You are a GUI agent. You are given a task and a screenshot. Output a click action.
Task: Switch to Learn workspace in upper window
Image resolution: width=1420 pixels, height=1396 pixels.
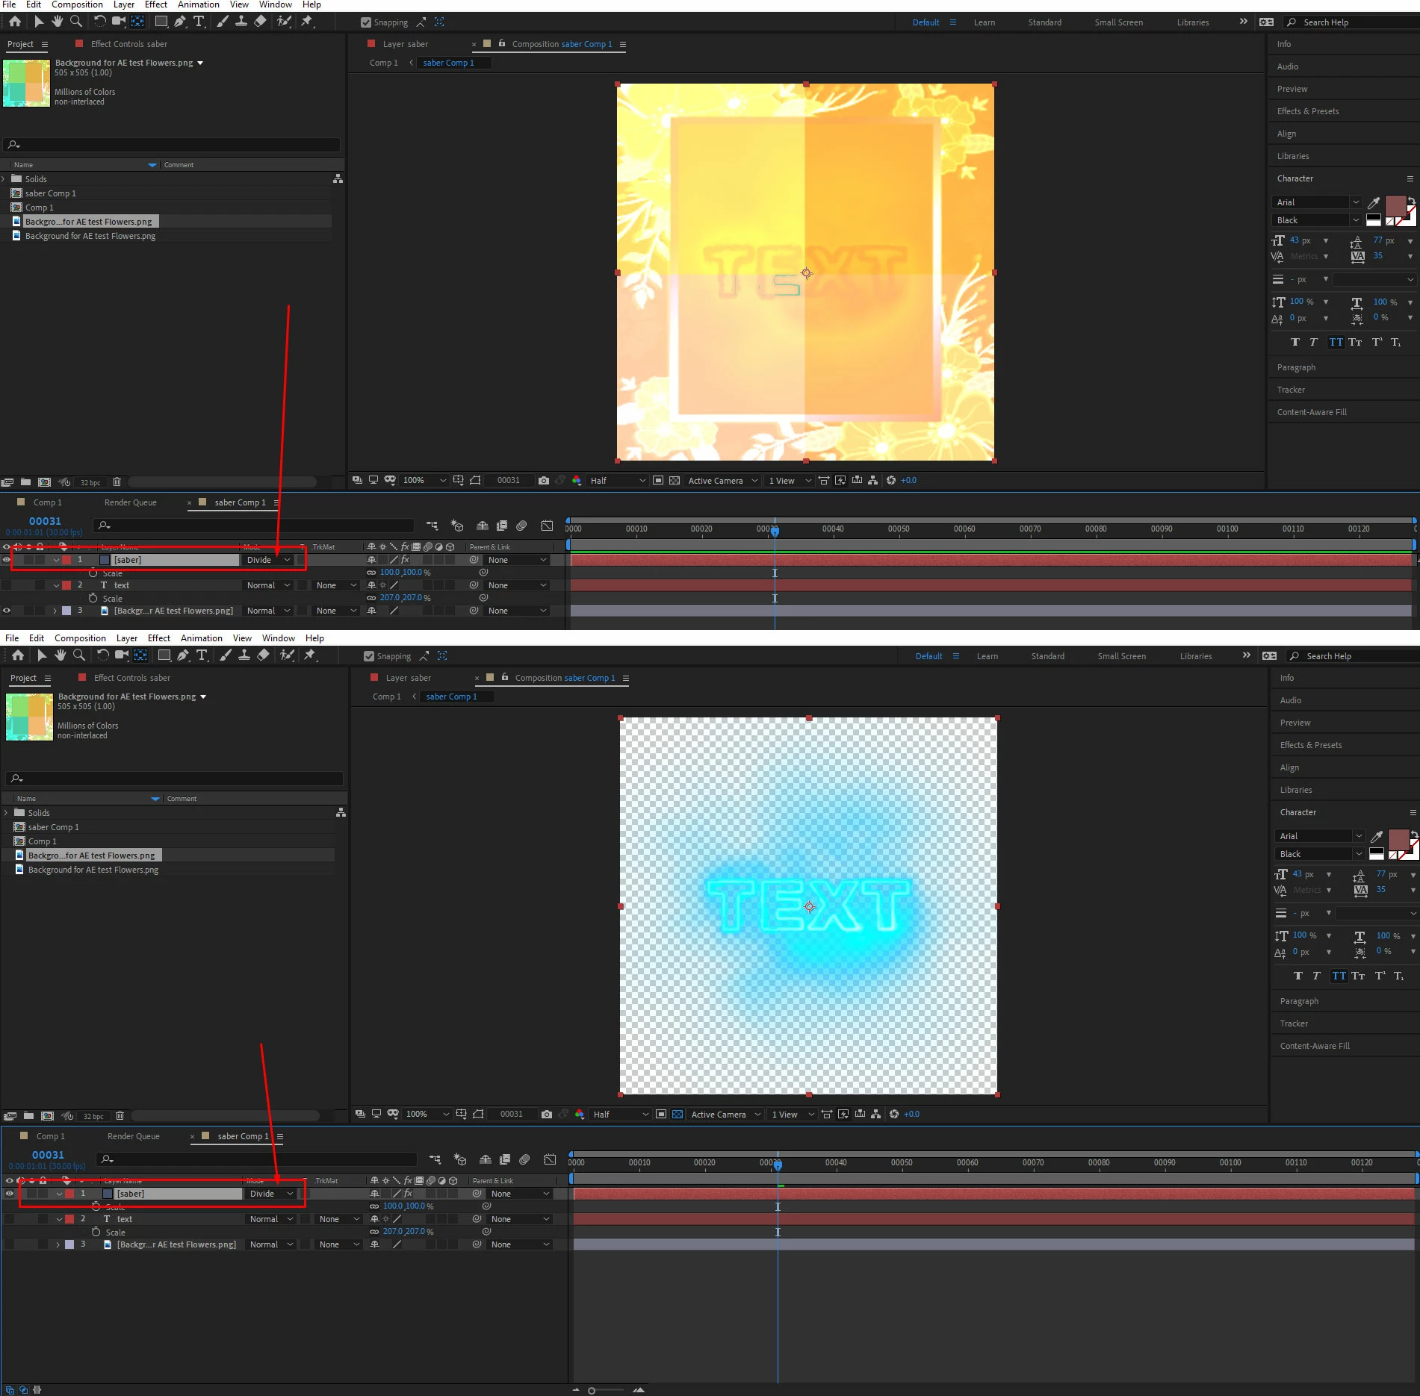985,22
